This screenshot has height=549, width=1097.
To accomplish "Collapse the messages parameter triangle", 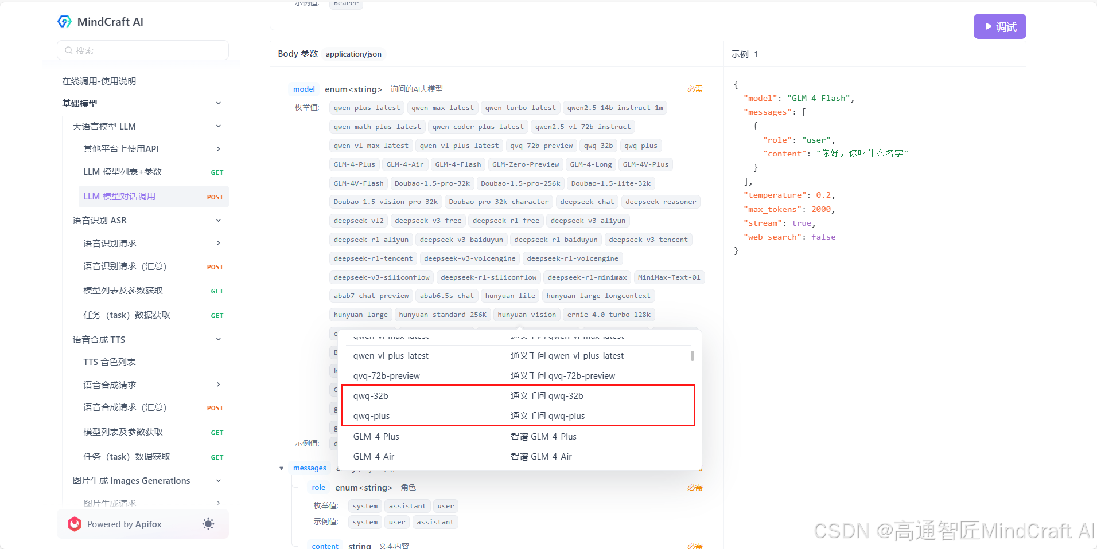I will point(281,468).
